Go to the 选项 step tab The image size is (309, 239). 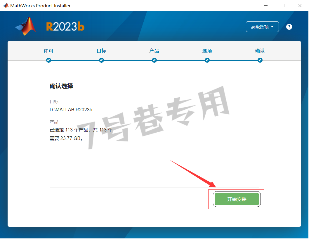(207, 51)
